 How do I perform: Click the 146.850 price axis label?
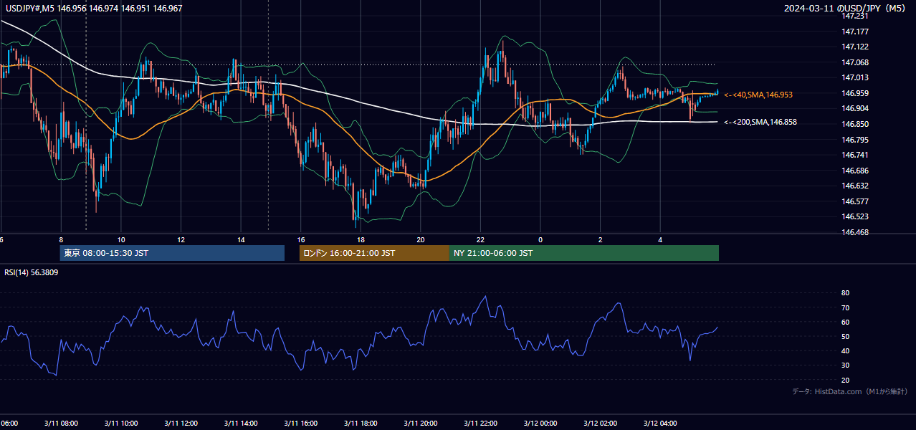[x=855, y=124]
